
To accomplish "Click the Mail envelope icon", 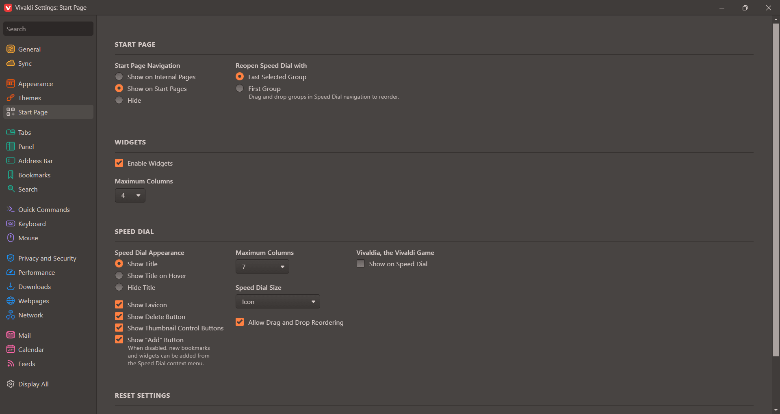I will [x=11, y=335].
